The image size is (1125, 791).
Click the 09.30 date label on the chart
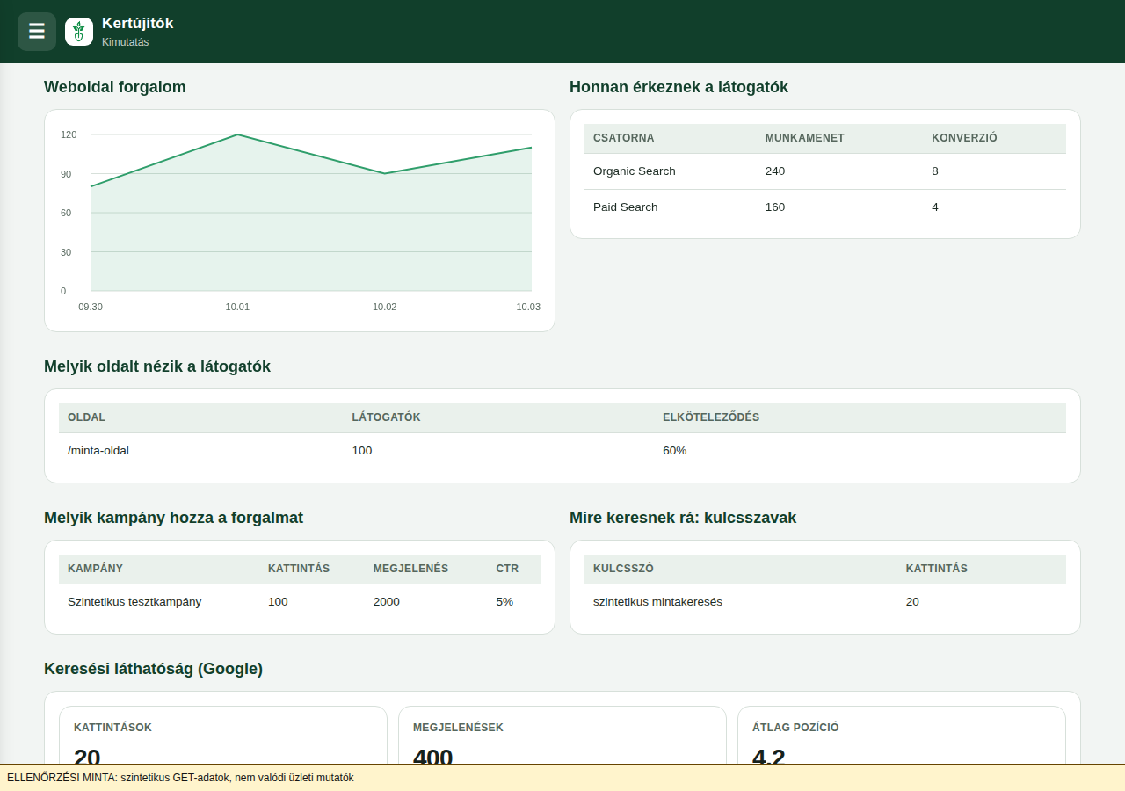point(91,307)
